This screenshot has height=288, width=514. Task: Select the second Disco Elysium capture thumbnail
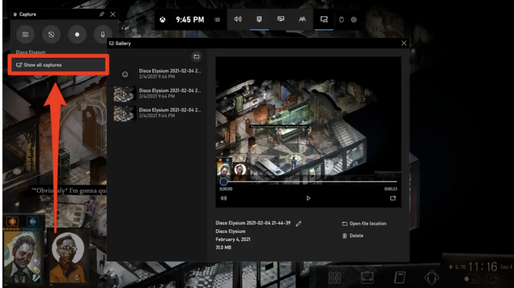125,93
